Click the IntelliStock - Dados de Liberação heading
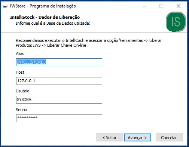 point(45,17)
